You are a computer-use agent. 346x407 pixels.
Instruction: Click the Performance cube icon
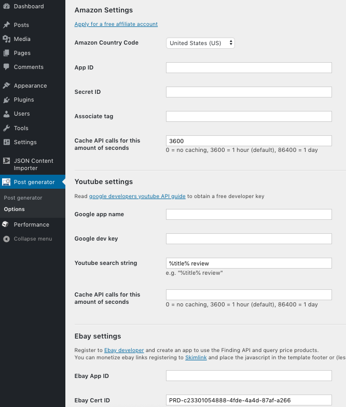click(6, 224)
